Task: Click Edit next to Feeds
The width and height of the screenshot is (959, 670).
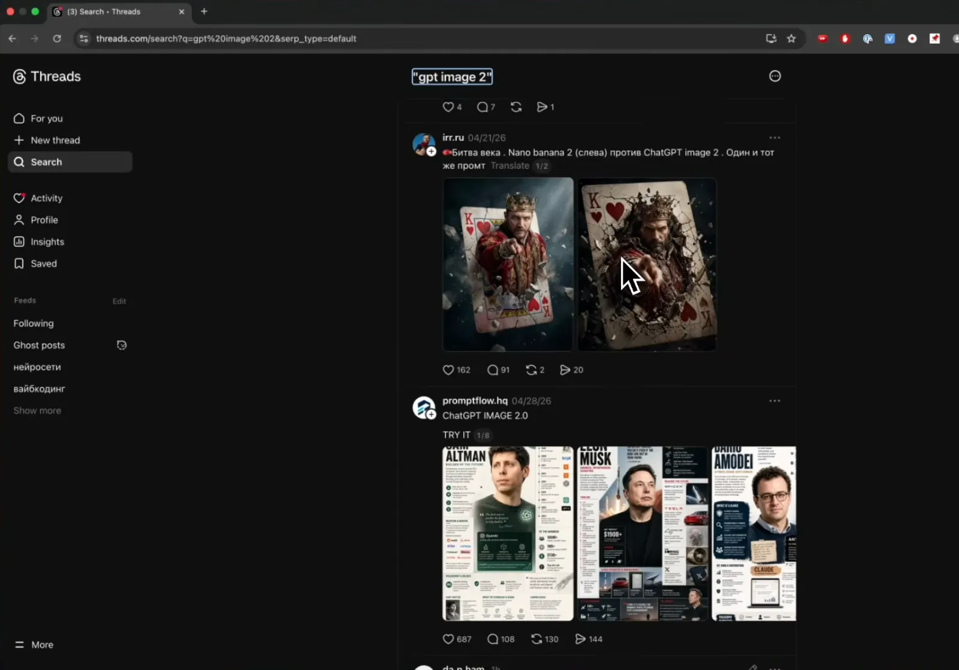Action: point(119,301)
